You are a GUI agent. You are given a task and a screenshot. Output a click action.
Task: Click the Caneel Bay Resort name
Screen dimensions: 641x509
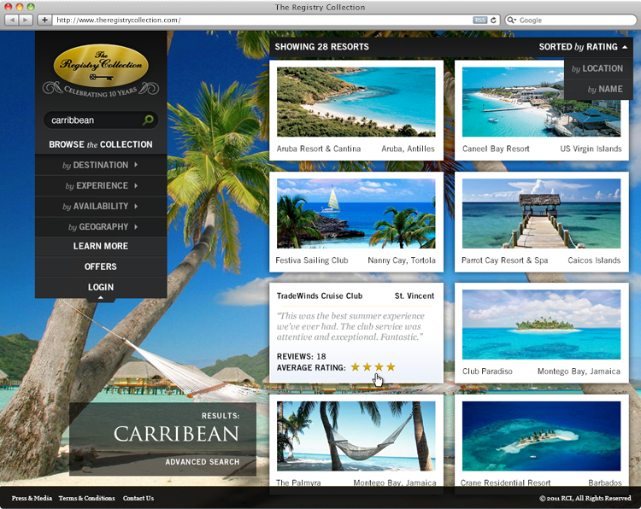496,149
